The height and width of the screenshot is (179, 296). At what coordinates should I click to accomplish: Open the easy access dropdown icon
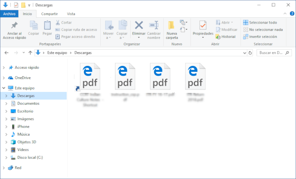(184, 30)
